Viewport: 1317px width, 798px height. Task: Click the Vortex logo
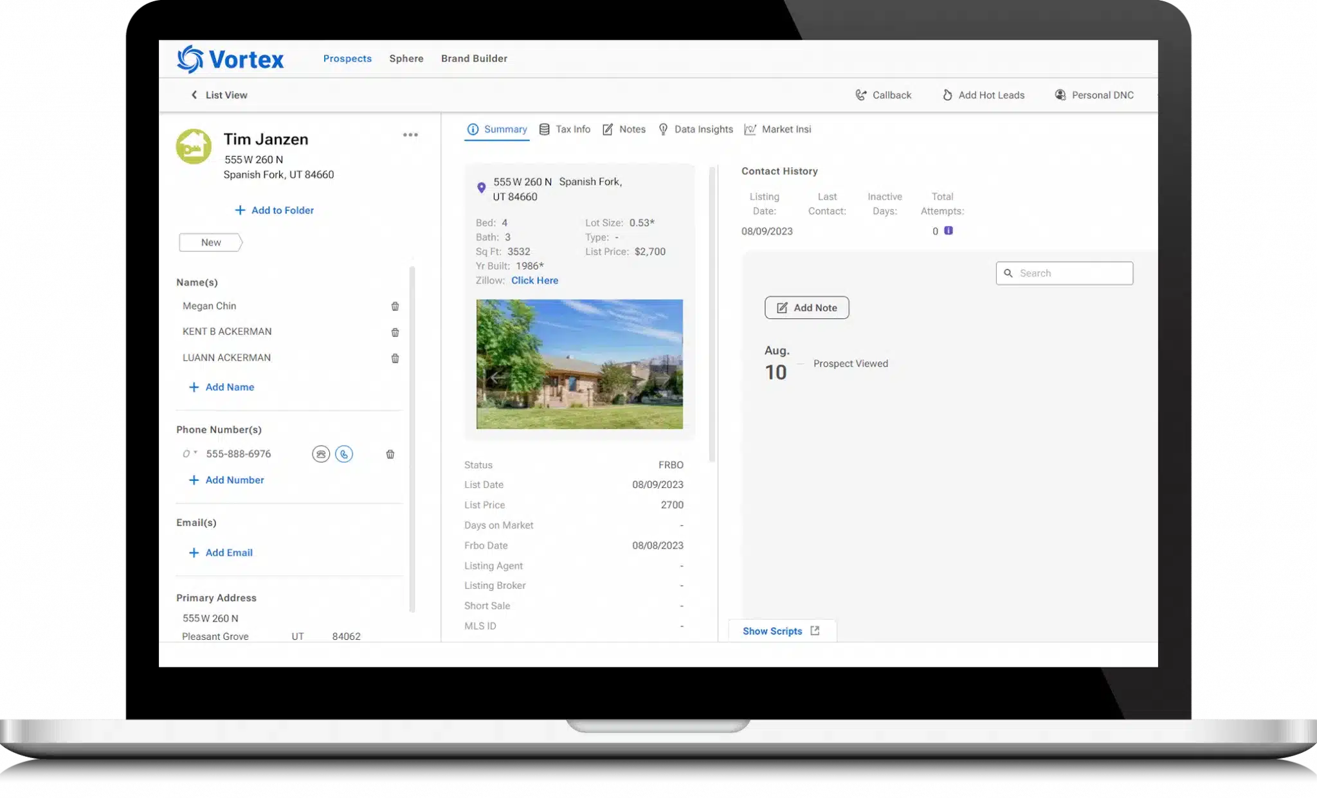230,59
